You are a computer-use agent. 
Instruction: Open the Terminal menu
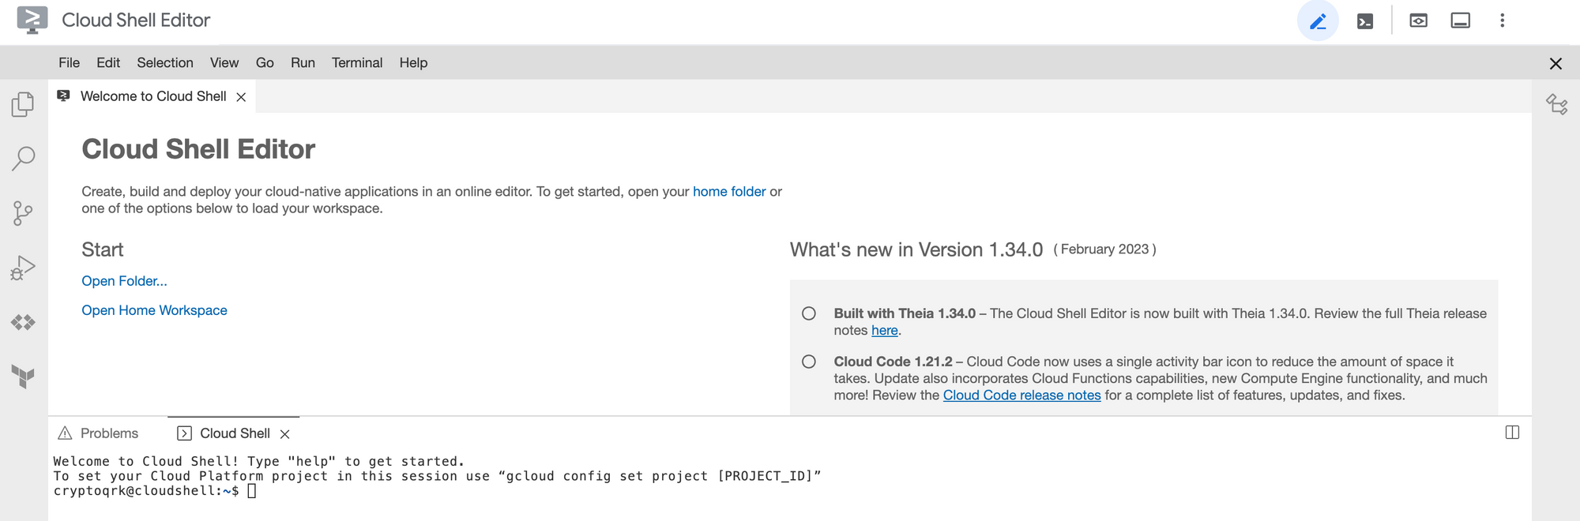[x=357, y=62]
